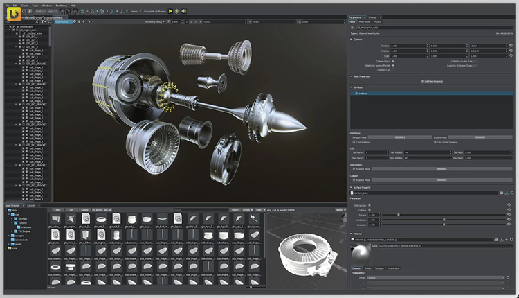Toggle the sound speaker icon in toolbar
519x298 pixels.
pos(184,11)
